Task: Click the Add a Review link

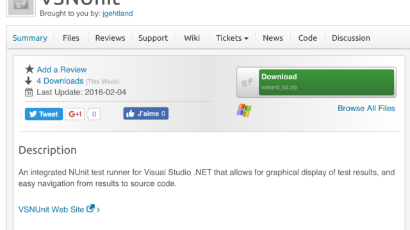Action: [x=61, y=70]
